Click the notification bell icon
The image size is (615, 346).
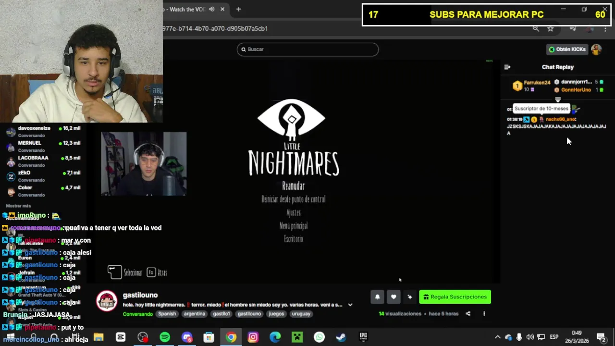click(x=377, y=297)
